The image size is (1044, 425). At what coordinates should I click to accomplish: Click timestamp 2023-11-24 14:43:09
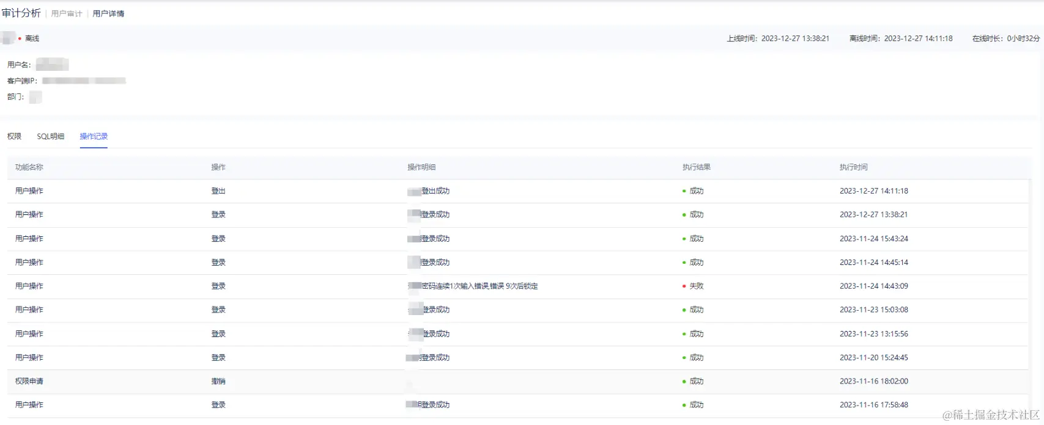tap(874, 286)
